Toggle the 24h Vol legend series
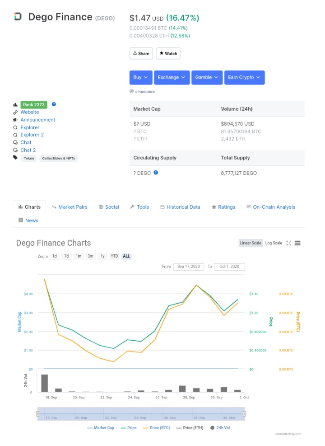Image resolution: width=325 pixels, height=446 pixels. 220,428
